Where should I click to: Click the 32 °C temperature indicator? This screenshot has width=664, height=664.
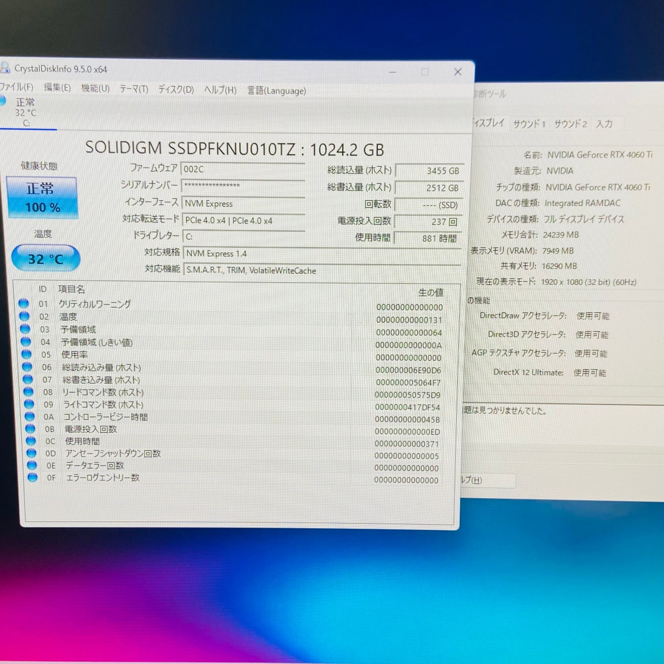(x=45, y=259)
